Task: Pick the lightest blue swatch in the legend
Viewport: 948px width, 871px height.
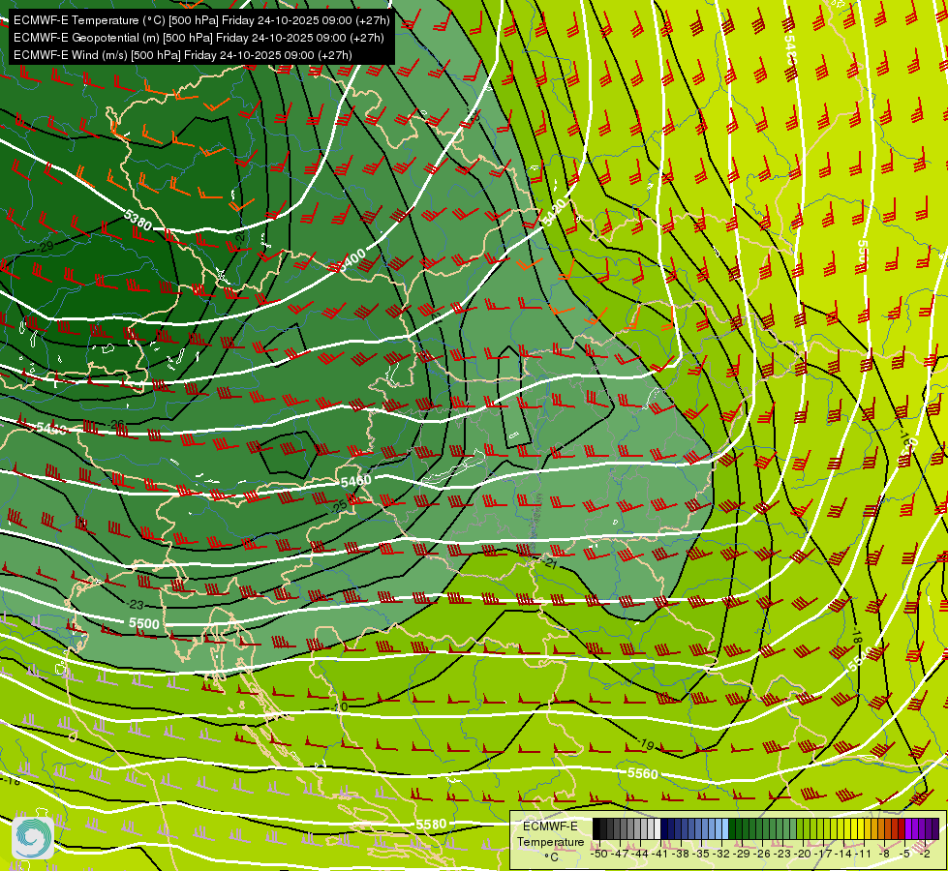Action: 725,828
